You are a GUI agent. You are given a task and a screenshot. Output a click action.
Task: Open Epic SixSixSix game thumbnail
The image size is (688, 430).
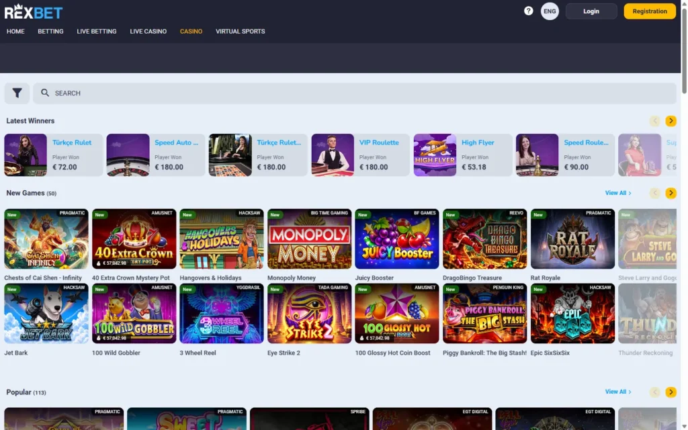point(572,313)
